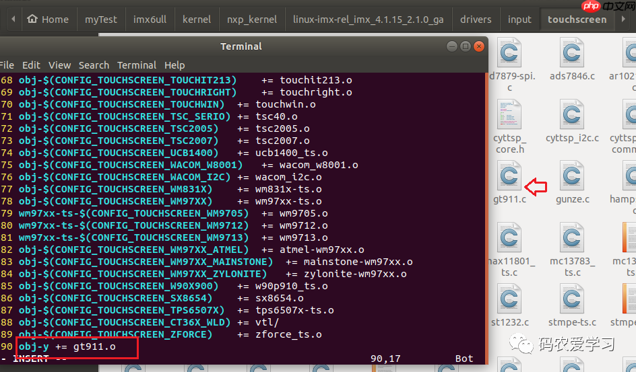Image resolution: width=636 pixels, height=372 pixels.
Task: Click line 83 mainstone-wm97xx.o text
Action: coord(358,262)
